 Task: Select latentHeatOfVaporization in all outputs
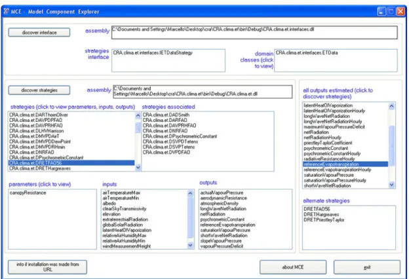(328, 105)
